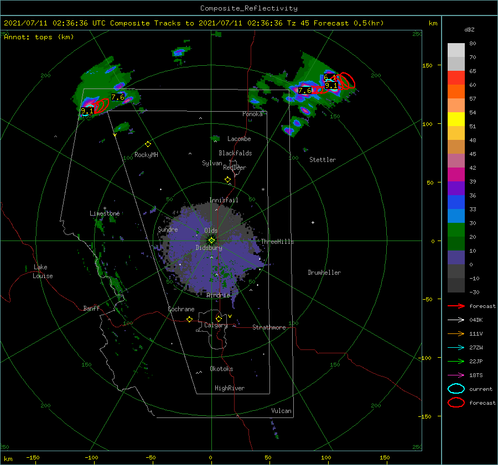Click the Calgary city label
Viewport: 498px width, 465px height.
(x=216, y=325)
